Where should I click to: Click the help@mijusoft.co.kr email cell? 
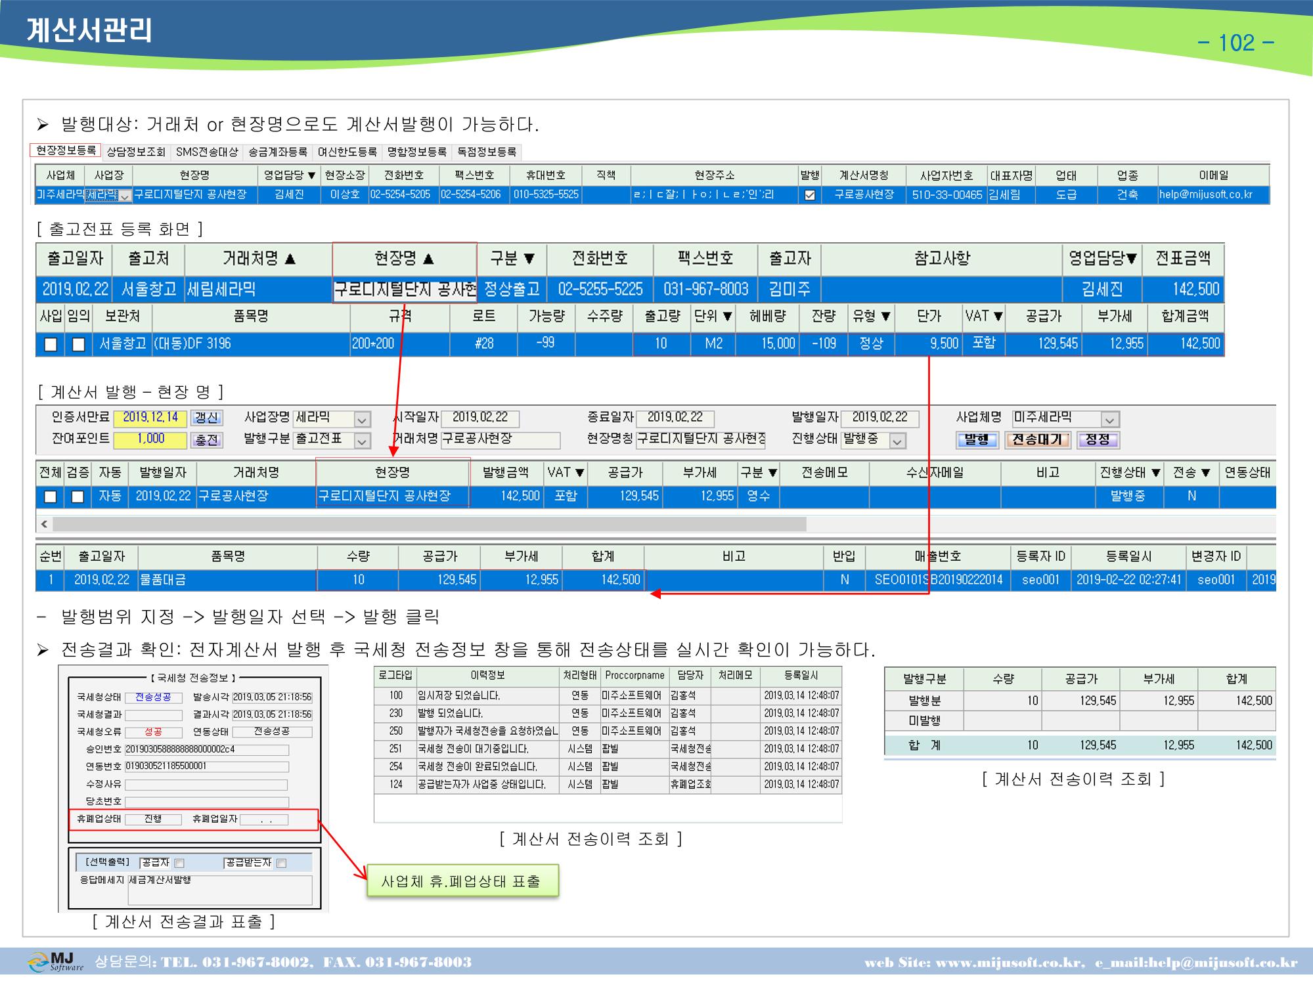1213,195
